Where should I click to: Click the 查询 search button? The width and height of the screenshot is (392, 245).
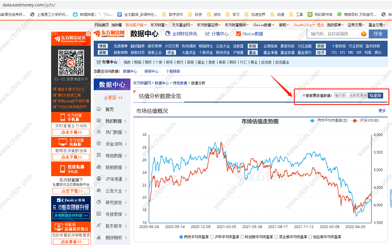pyautogui.click(x=375, y=96)
